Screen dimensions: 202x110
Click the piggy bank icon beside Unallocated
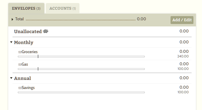pos(46,31)
